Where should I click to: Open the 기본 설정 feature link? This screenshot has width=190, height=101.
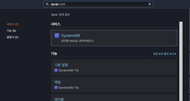pos(61,65)
